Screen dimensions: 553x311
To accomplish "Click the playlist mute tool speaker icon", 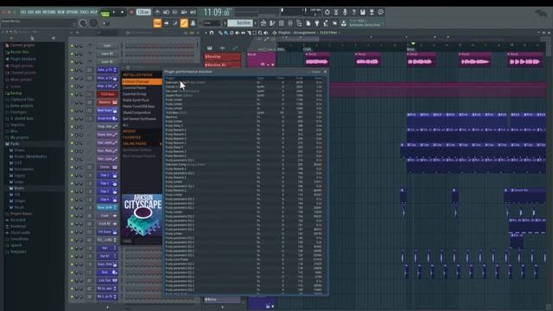I will click(238, 33).
